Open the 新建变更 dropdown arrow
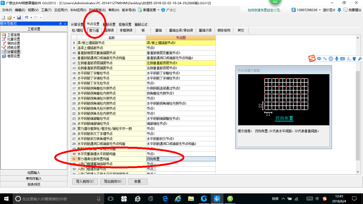Image resolution: width=363 pixels, height=204 pixels. [158, 10]
